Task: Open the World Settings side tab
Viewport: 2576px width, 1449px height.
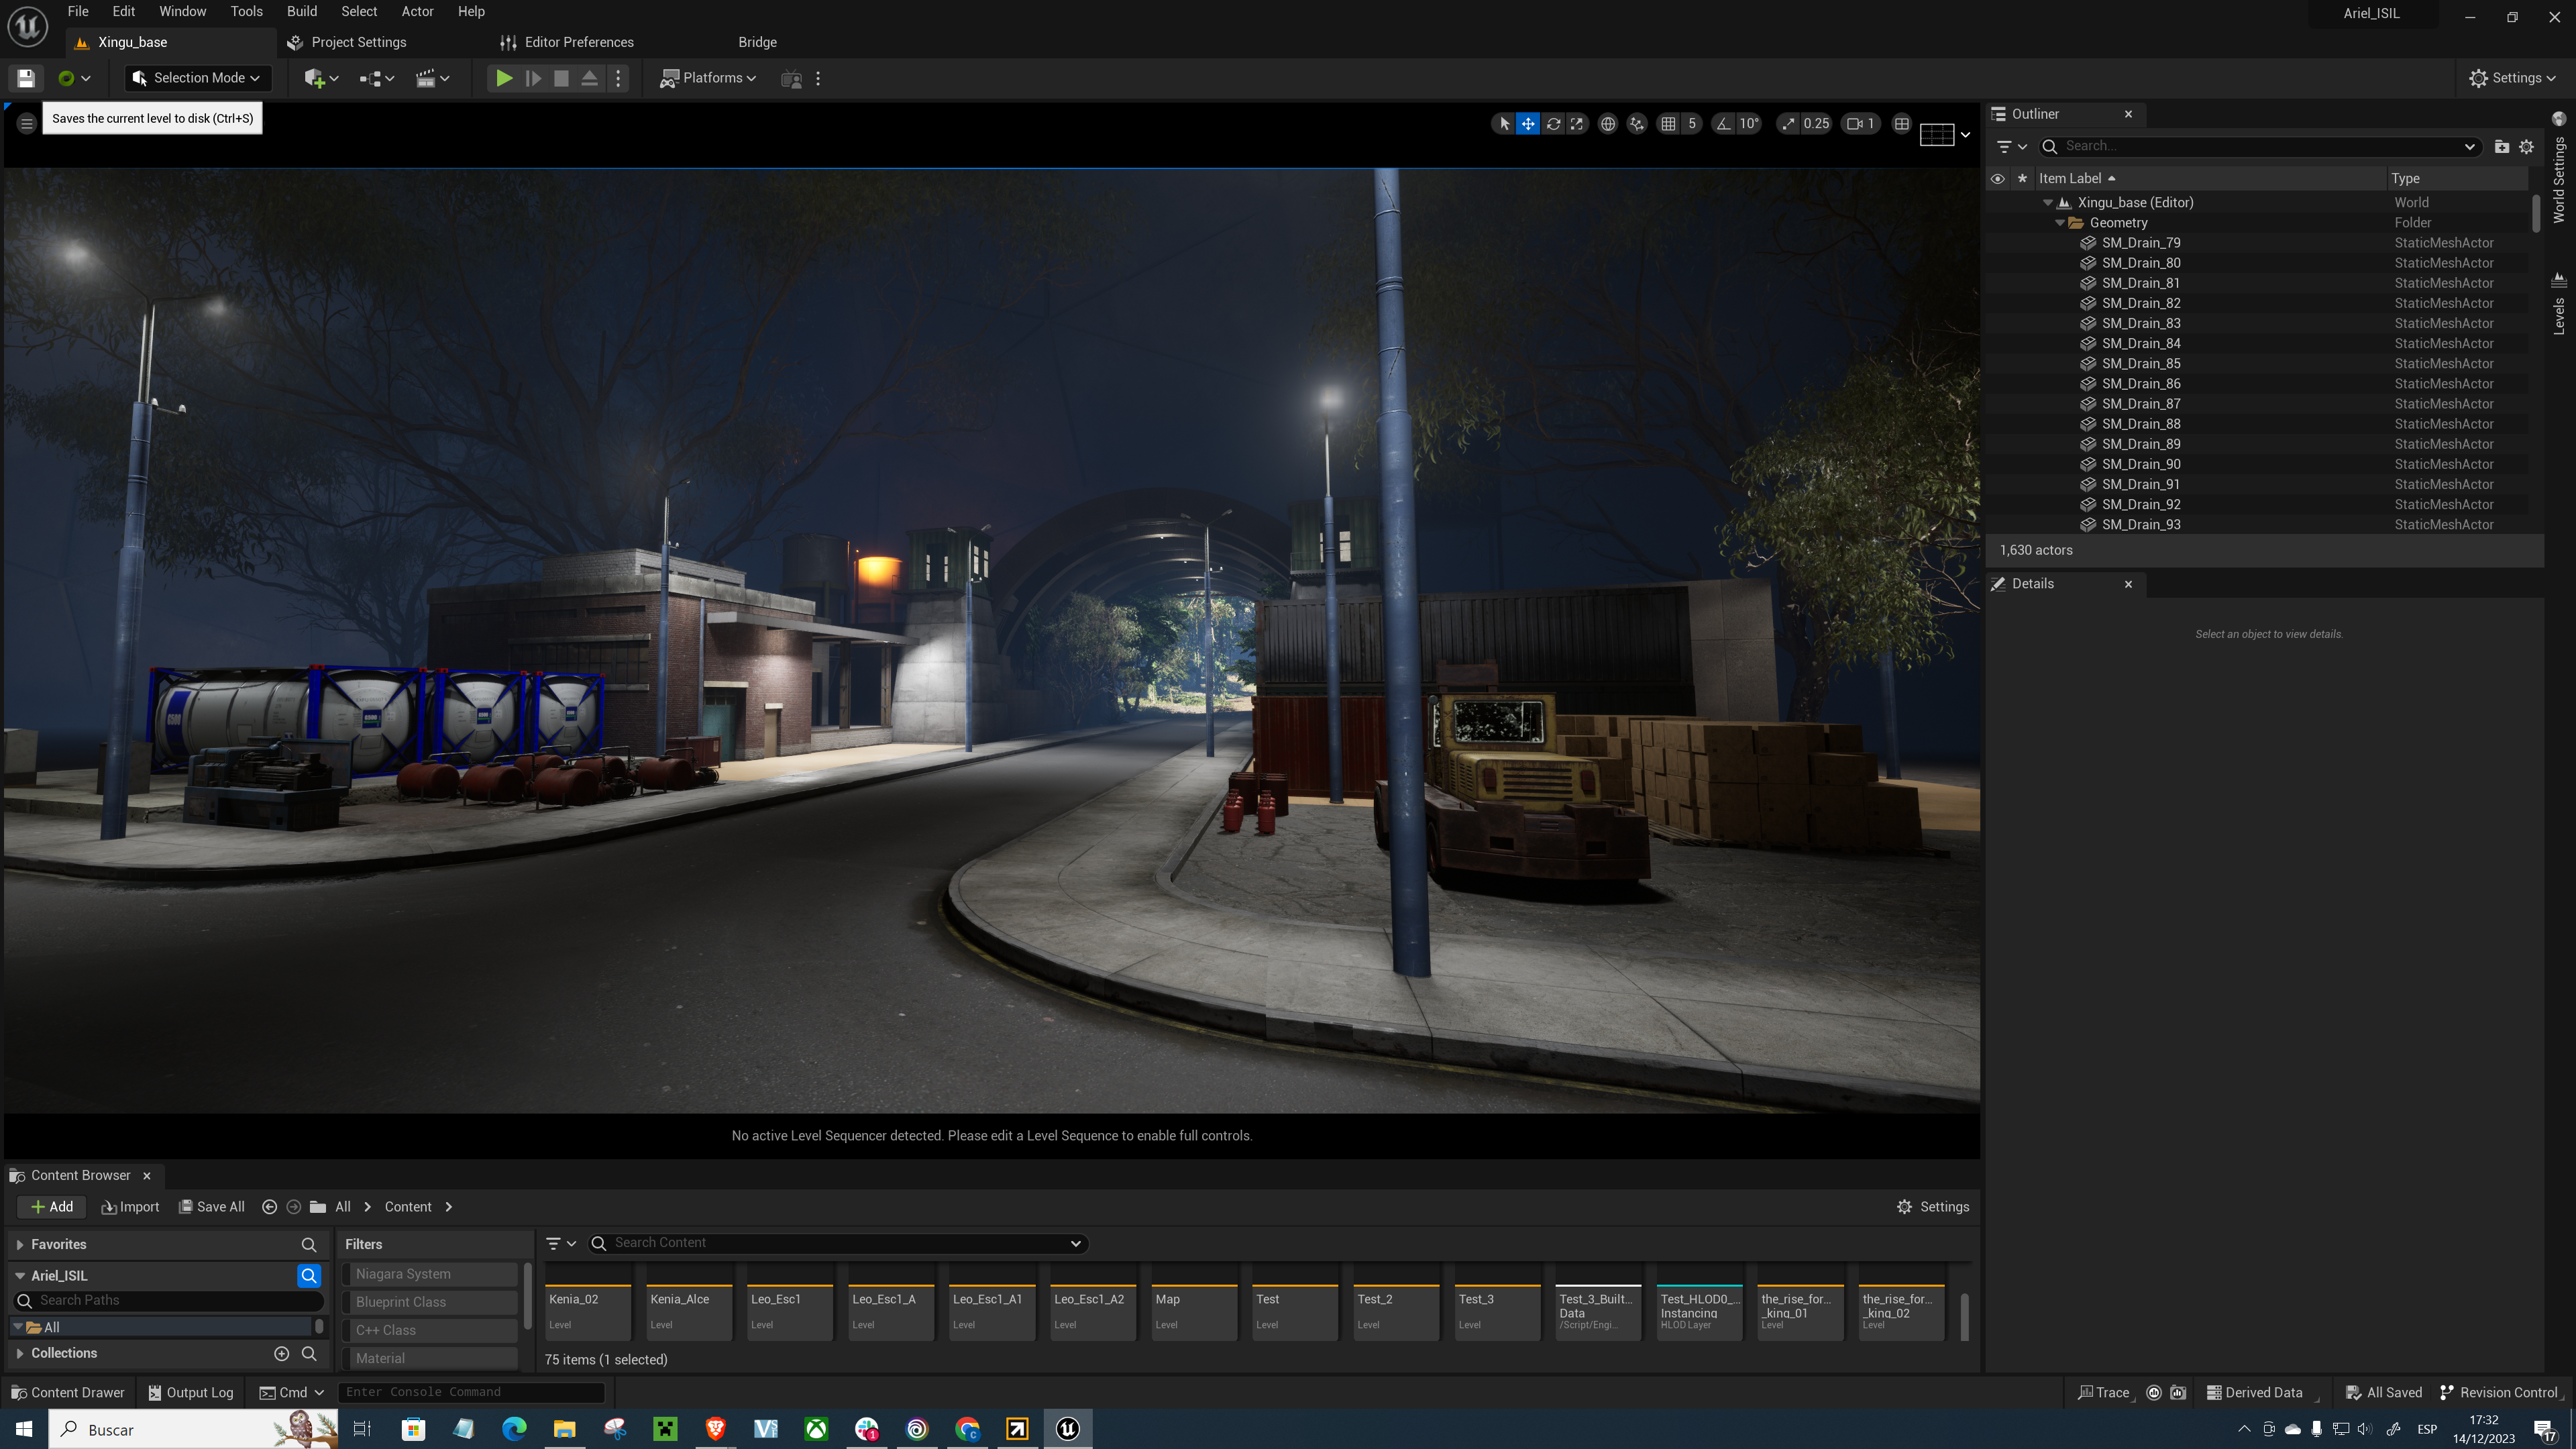Action: [x=2559, y=168]
